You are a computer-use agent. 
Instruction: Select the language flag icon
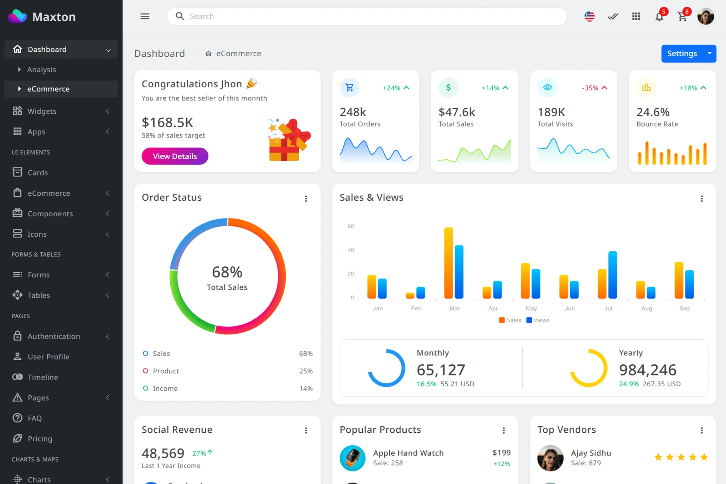(589, 16)
